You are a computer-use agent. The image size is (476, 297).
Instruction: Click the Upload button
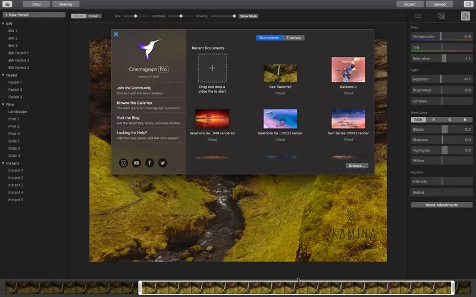coord(439,4)
